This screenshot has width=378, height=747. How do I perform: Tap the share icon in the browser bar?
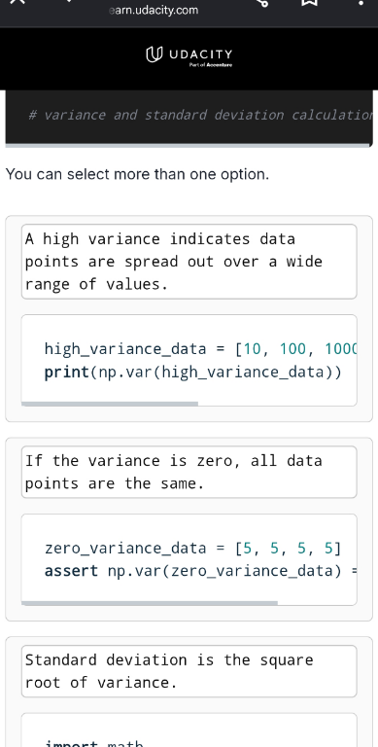262,2
